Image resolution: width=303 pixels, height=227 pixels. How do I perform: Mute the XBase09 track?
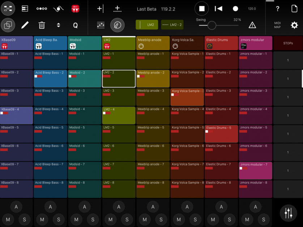coord(8,219)
